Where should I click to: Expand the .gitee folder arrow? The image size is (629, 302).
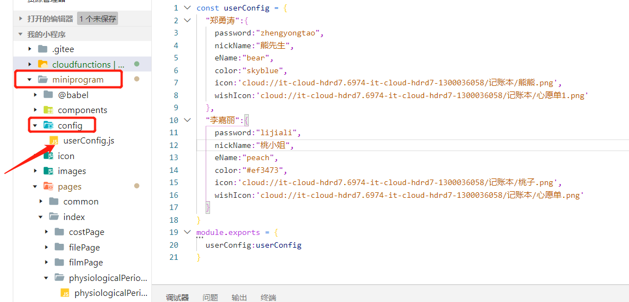pyautogui.click(x=29, y=49)
